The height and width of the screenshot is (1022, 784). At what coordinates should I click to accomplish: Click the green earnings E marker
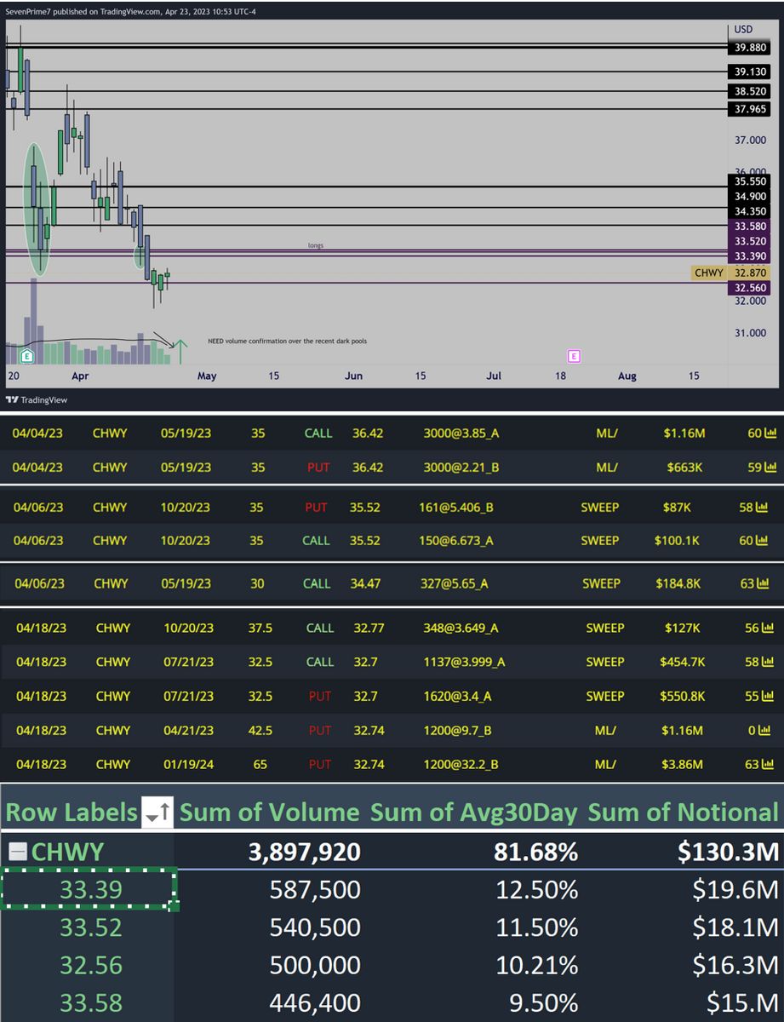[28, 355]
